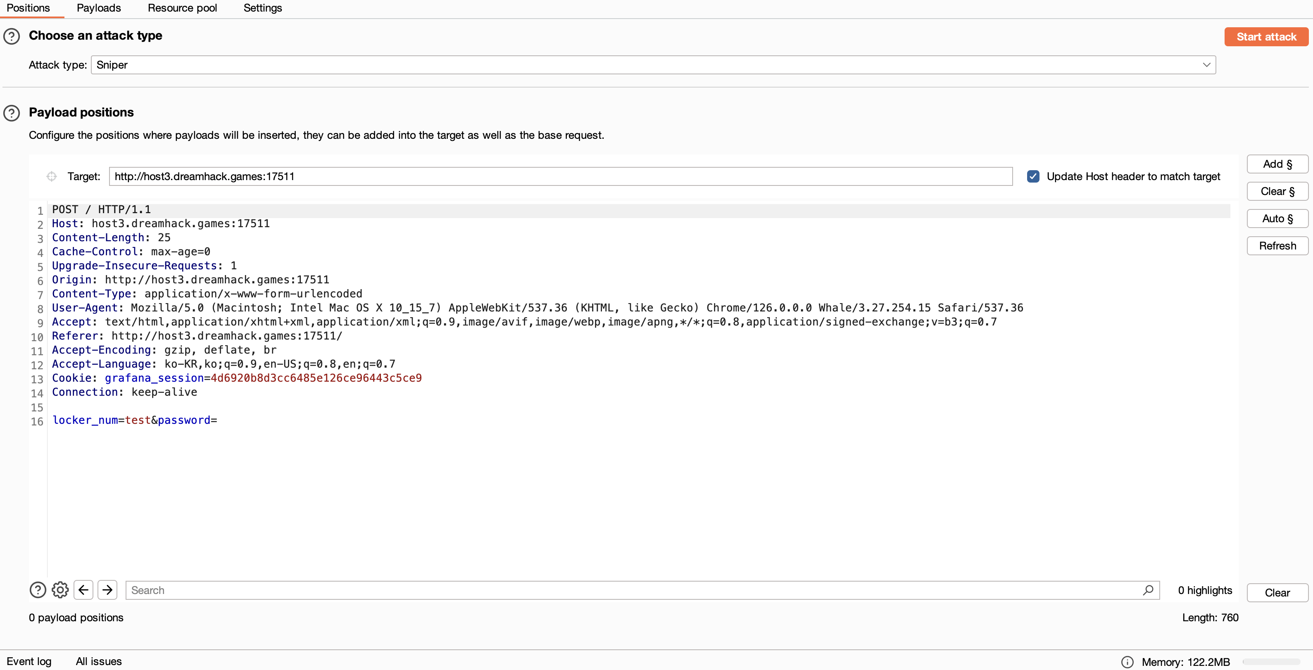Go to next search match arrow
The width and height of the screenshot is (1313, 670).
[107, 590]
